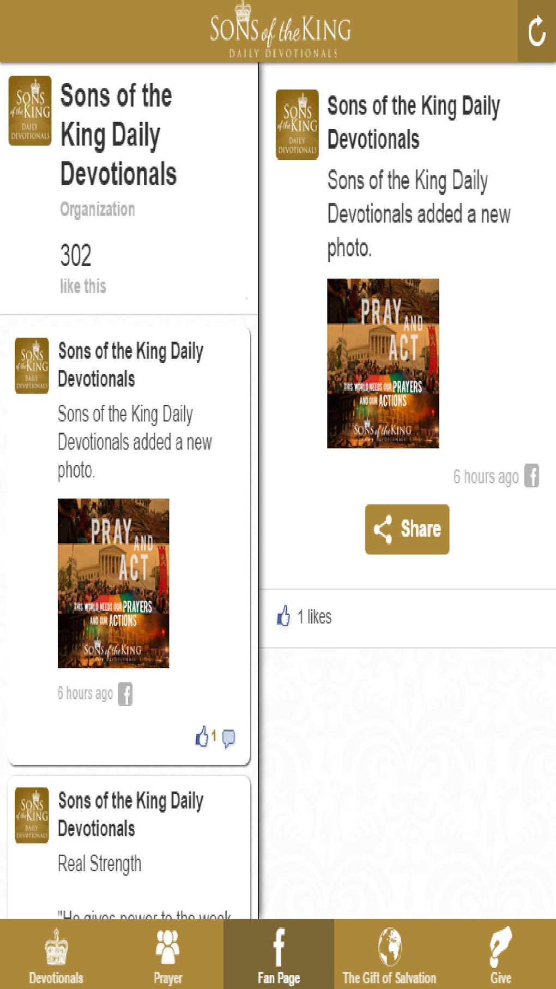Screen dimensions: 556x989
Task: Switch to the Prayer tab
Action: pos(167,954)
